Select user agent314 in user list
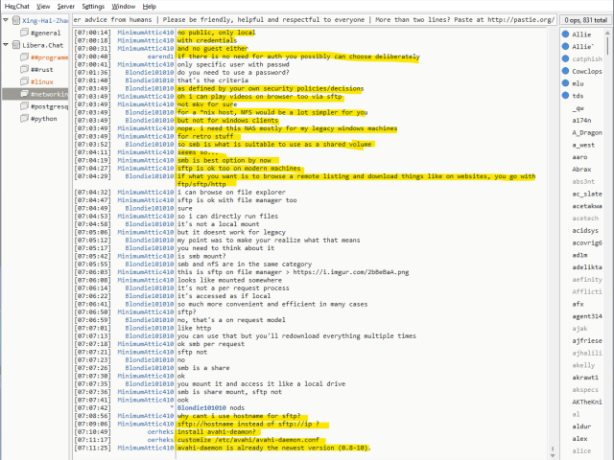This screenshot has width=614, height=460. coord(587,316)
